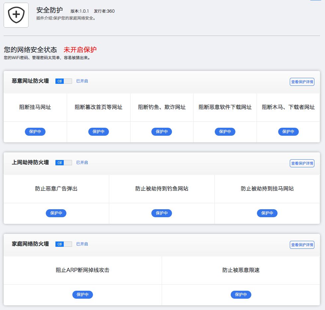The image size is (325, 310).
Task: Click the 阻断篡改首页等网址 cell text
Action: point(99,107)
